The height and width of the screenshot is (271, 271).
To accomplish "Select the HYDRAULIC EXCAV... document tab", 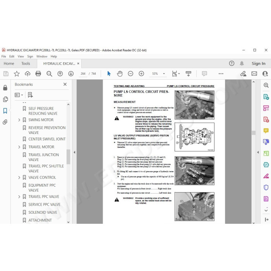I will (59, 63).
